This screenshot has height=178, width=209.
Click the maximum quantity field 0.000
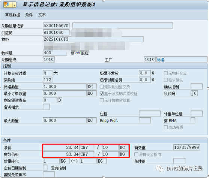(x=65, y=121)
